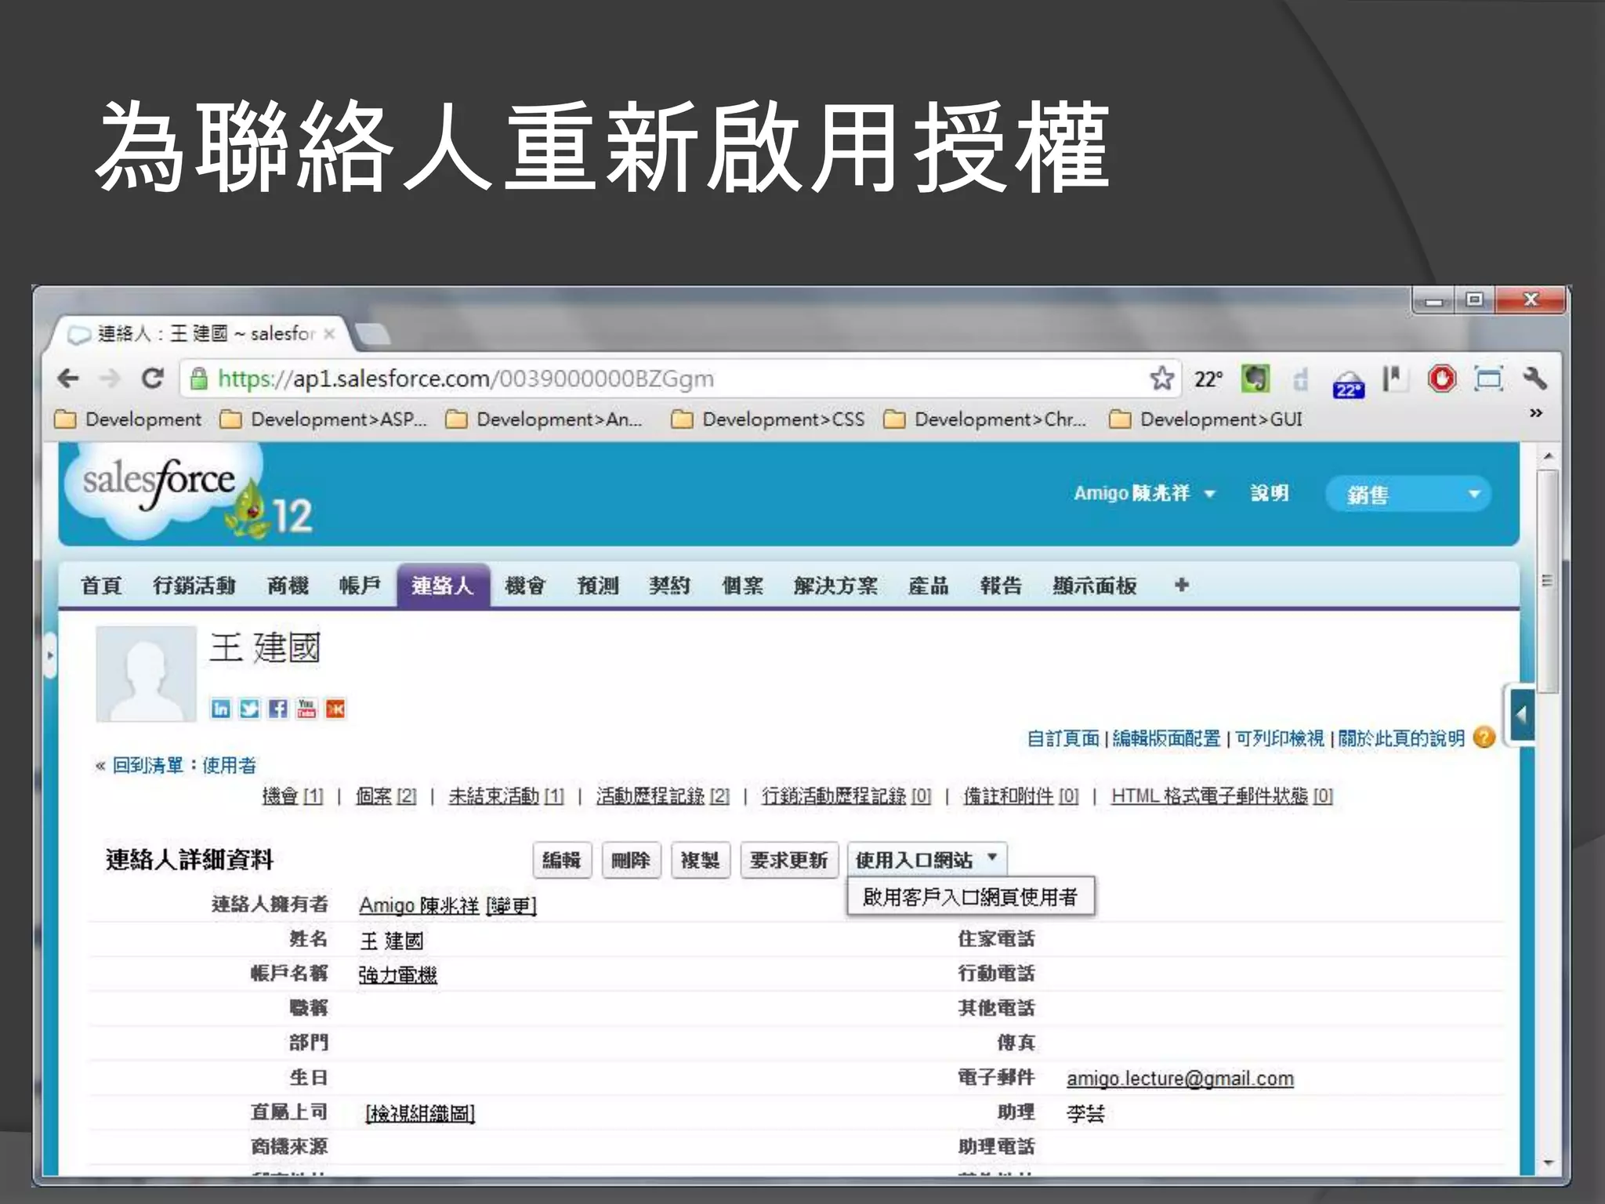Click the [檢視組織圖] link

419,1113
